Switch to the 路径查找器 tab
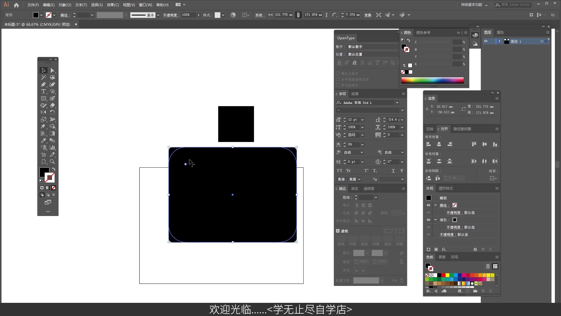Viewport: 561px width, 316px height. 462,129
